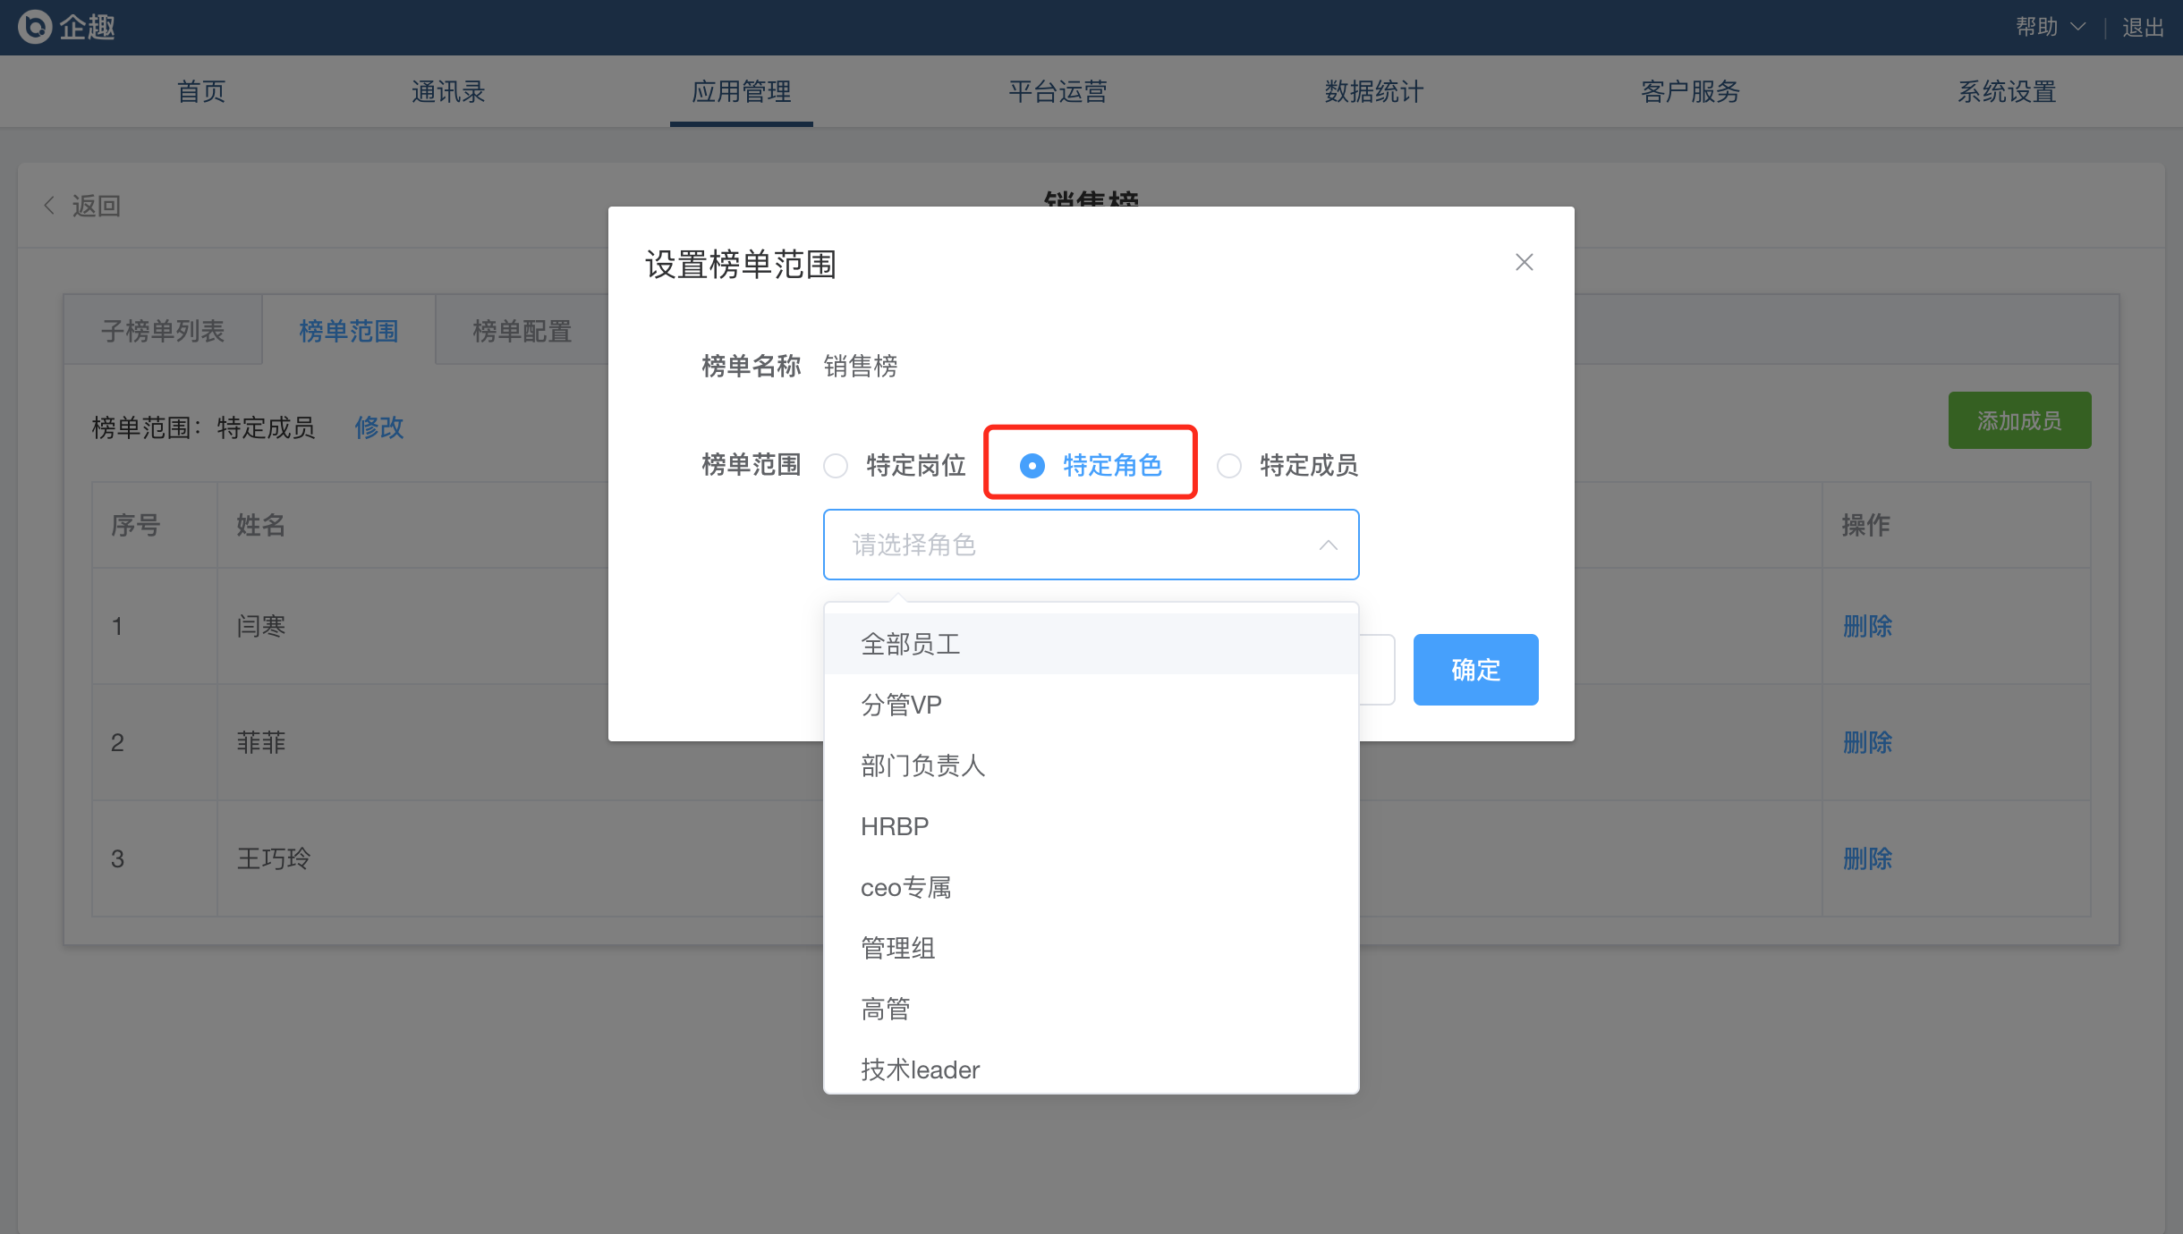Collapse the role dropdown chevron arrow

pyautogui.click(x=1328, y=545)
